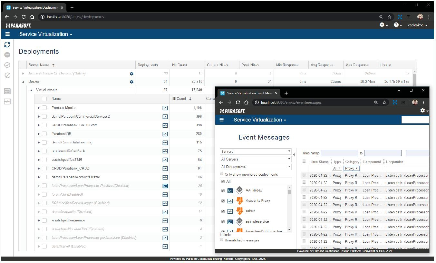Click Responder filter input field
The width and height of the screenshot is (436, 263).
pos(407,168)
